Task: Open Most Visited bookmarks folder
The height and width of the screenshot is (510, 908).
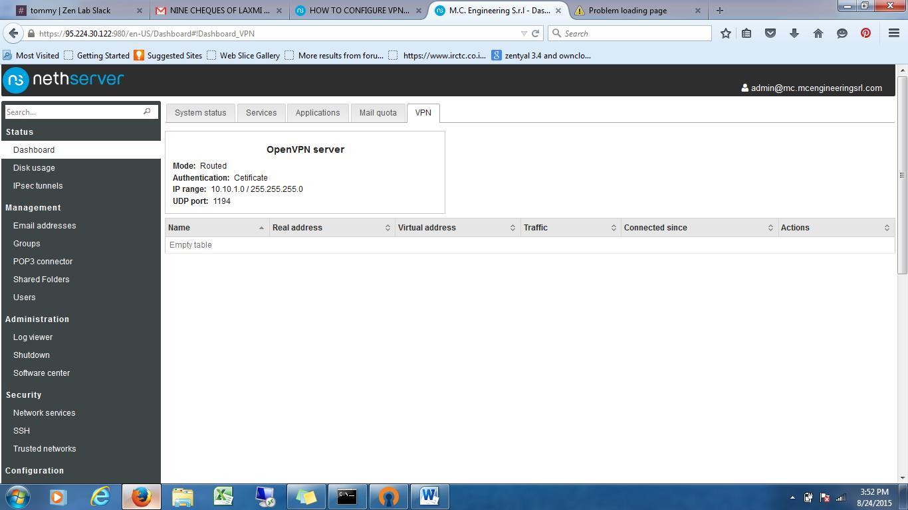Action: coord(31,56)
